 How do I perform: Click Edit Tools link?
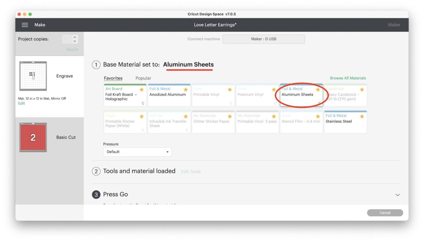190,171
